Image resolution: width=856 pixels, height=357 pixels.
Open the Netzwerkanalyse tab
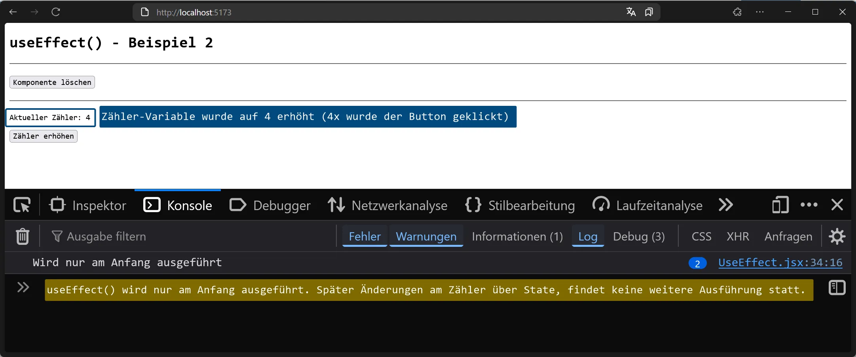tap(387, 205)
